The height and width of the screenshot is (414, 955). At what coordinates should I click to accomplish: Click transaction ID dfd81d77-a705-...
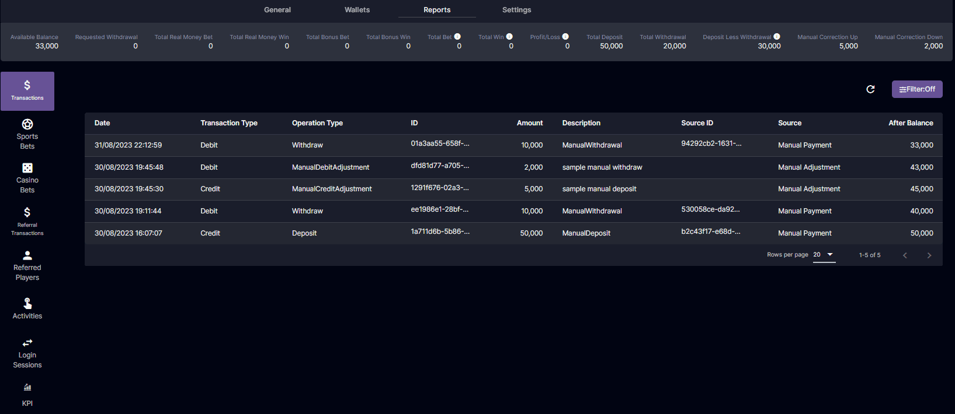(440, 166)
